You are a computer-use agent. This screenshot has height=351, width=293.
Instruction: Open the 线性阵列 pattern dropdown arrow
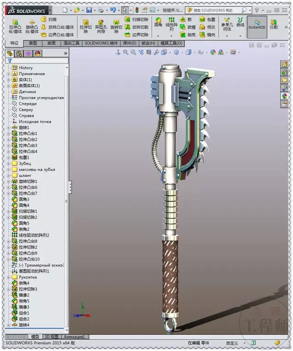[x=171, y=36]
